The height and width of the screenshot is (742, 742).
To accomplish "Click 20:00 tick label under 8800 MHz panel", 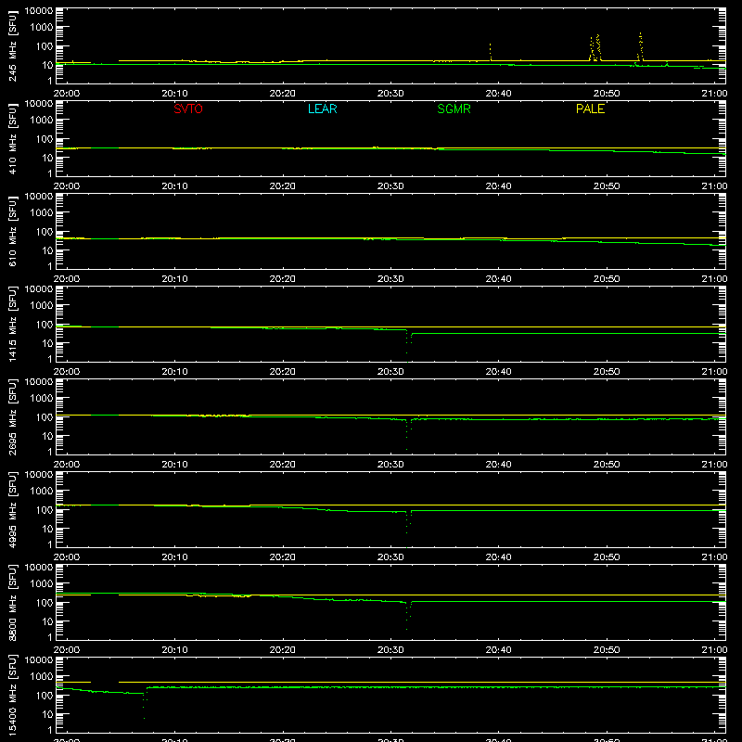I will pos(67,650).
